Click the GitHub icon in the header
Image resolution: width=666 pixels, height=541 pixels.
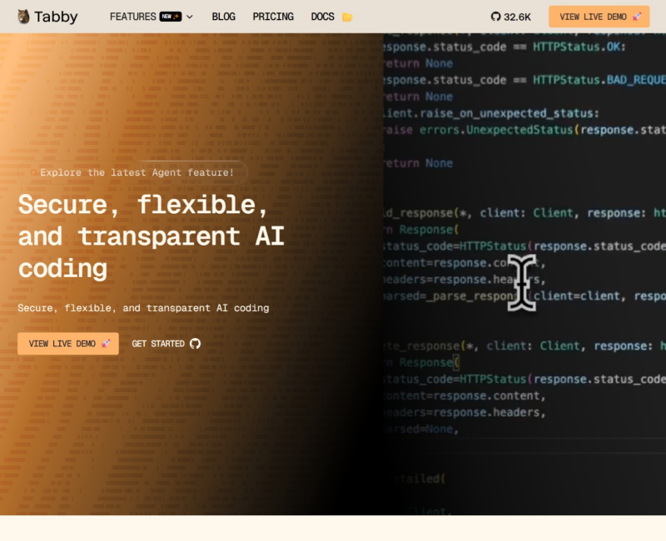tap(496, 17)
